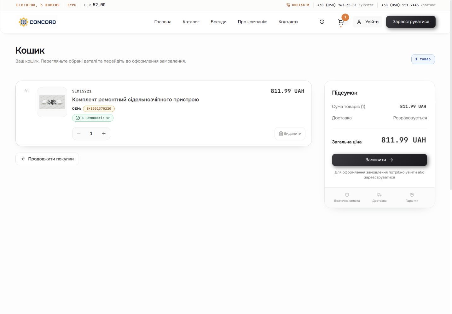The height and width of the screenshot is (314, 452).
Task: Click the phone icon next to Контакти
Action: click(288, 5)
